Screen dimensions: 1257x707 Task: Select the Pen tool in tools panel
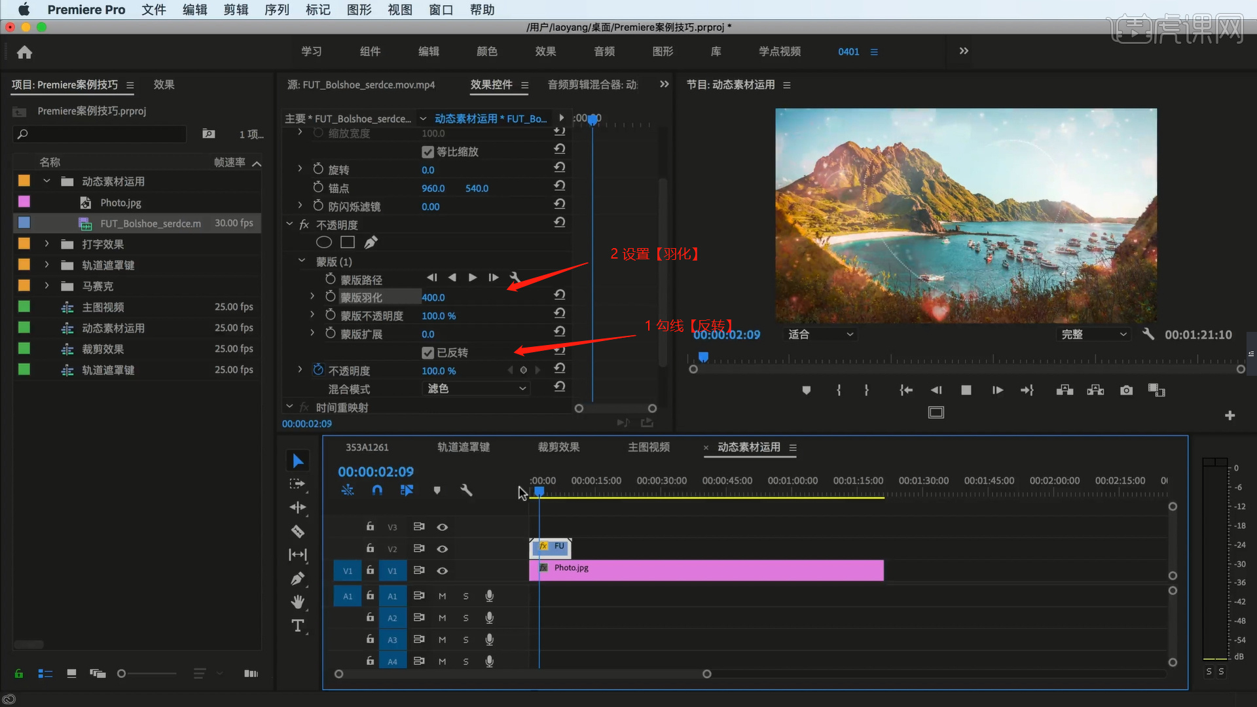click(298, 579)
